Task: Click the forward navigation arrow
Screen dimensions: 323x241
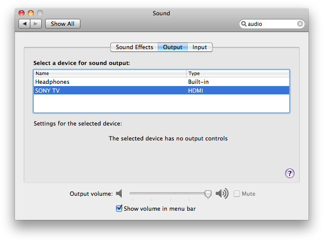Action: (x=36, y=24)
